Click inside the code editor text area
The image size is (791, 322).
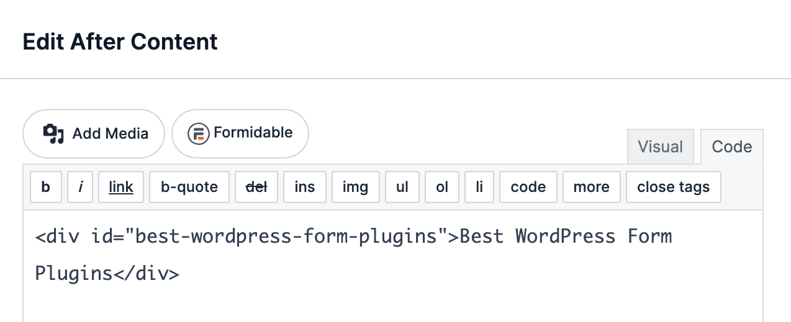[x=393, y=266]
